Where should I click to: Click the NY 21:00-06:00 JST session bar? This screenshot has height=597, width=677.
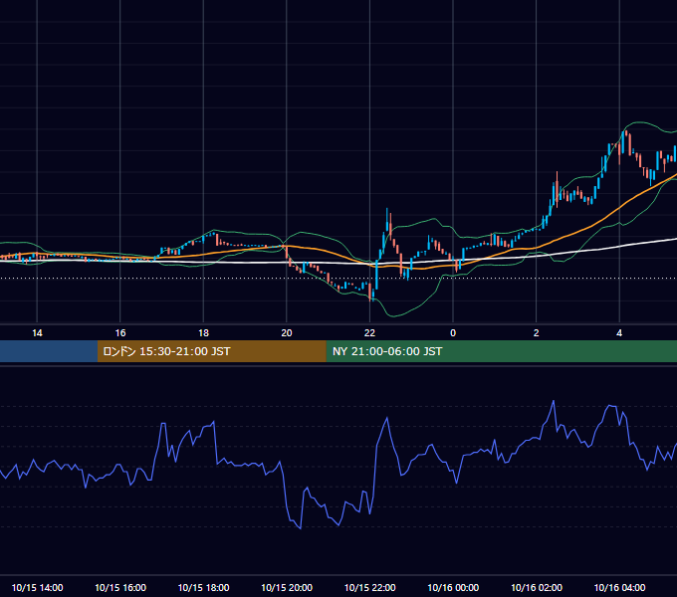501,351
